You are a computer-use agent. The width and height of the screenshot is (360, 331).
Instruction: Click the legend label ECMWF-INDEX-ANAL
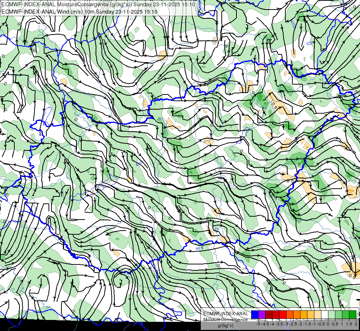point(225,314)
